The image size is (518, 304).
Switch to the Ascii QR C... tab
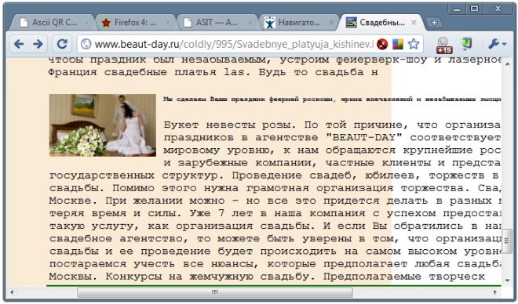53,23
